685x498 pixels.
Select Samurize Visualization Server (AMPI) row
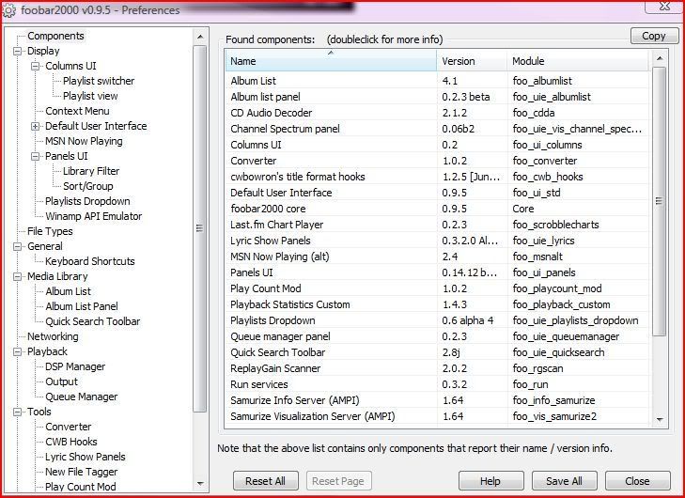coord(437,416)
